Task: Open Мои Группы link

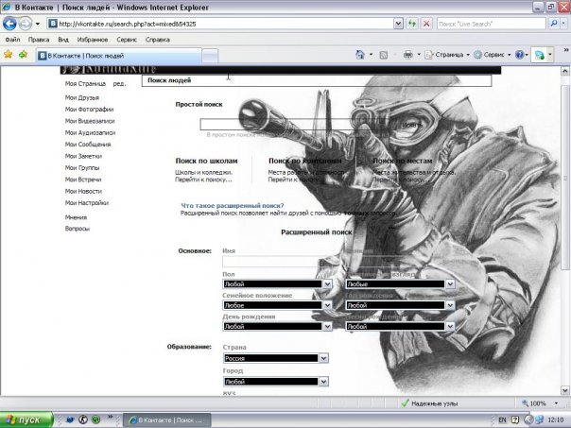Action: click(x=82, y=168)
